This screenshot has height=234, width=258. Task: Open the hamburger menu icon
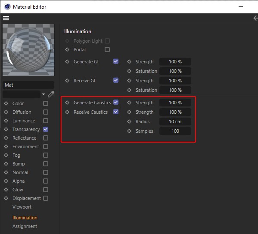tap(6, 18)
